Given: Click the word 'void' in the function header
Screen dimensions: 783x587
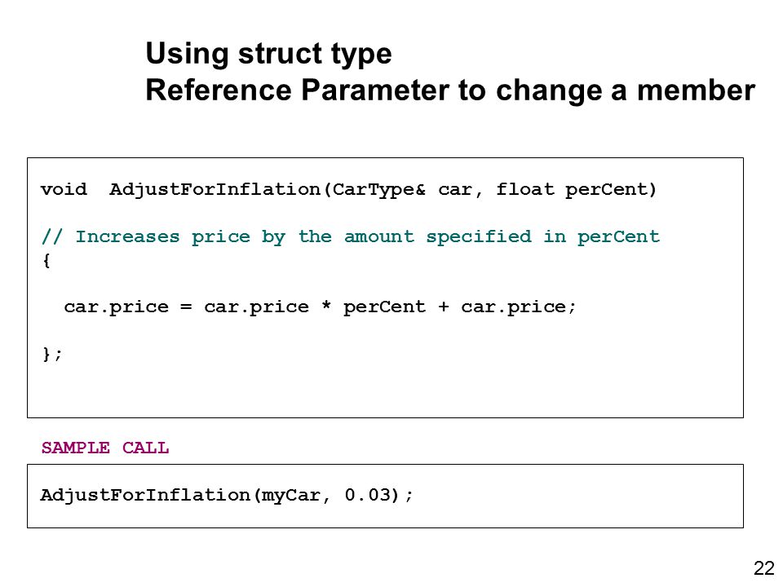Looking at the screenshot, I should pos(64,189).
